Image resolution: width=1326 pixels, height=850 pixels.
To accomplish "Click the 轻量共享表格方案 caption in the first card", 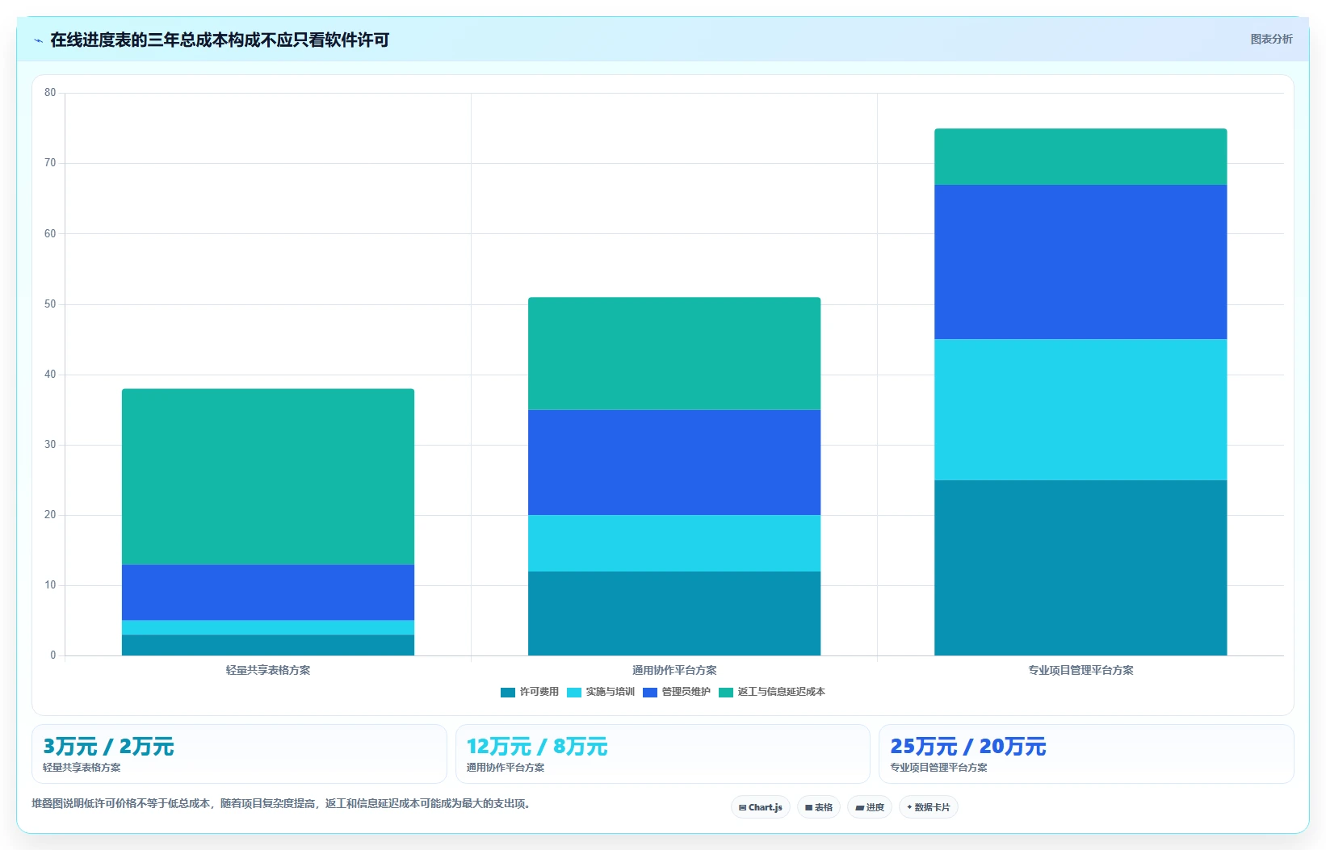I will pyautogui.click(x=82, y=768).
